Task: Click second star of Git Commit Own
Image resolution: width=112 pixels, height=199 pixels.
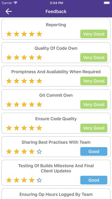Action: (16, 105)
